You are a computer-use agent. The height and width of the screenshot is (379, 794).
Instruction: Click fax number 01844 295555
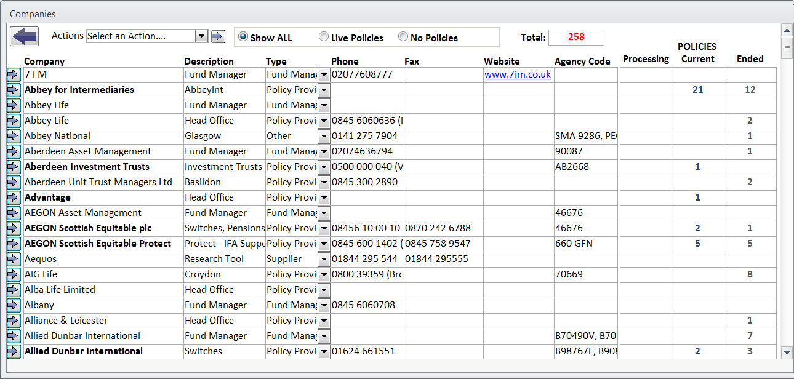[436, 259]
